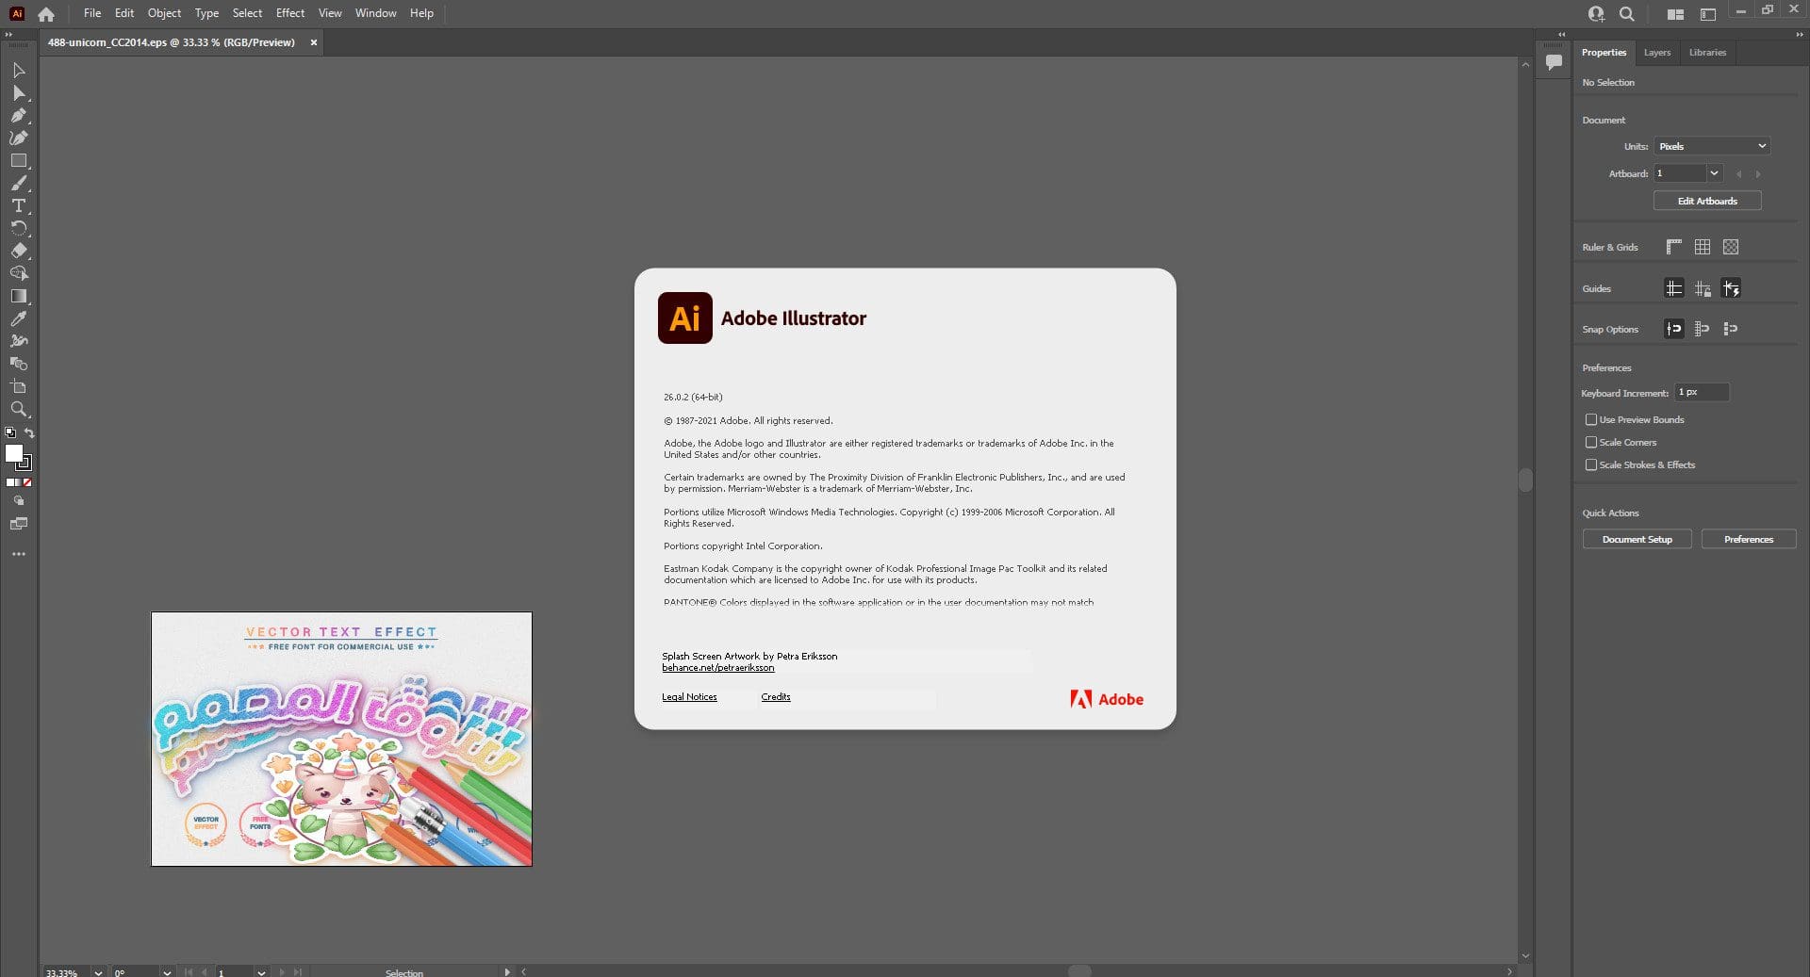Select the Type tool

point(18,206)
